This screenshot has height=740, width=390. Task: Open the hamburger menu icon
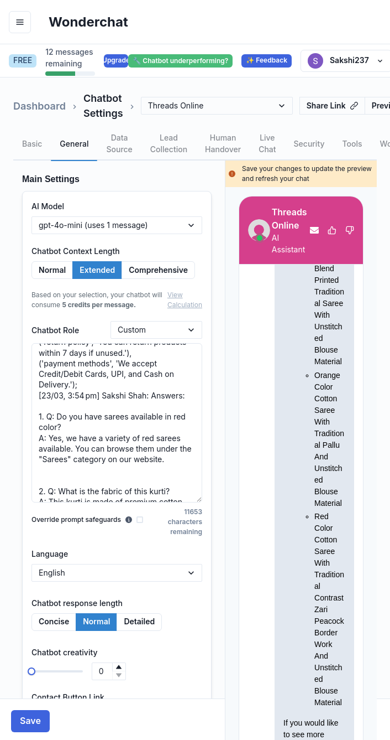(x=20, y=22)
